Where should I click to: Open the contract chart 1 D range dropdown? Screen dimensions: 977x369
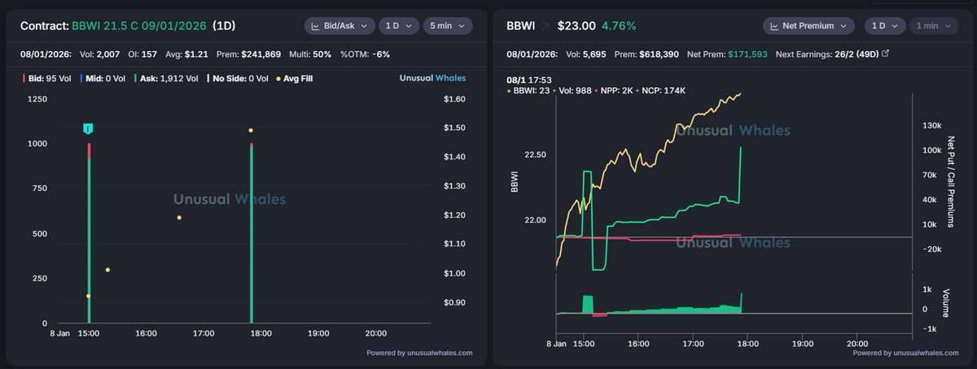coord(399,26)
